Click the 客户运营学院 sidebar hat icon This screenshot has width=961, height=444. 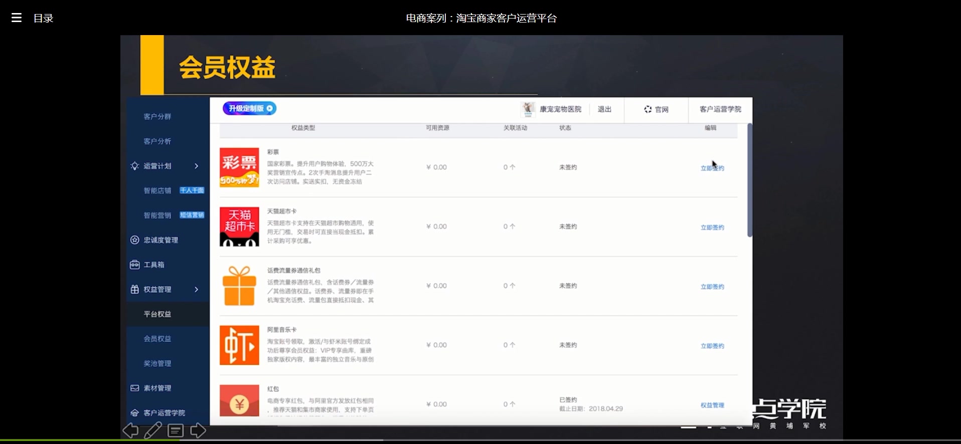click(x=134, y=413)
